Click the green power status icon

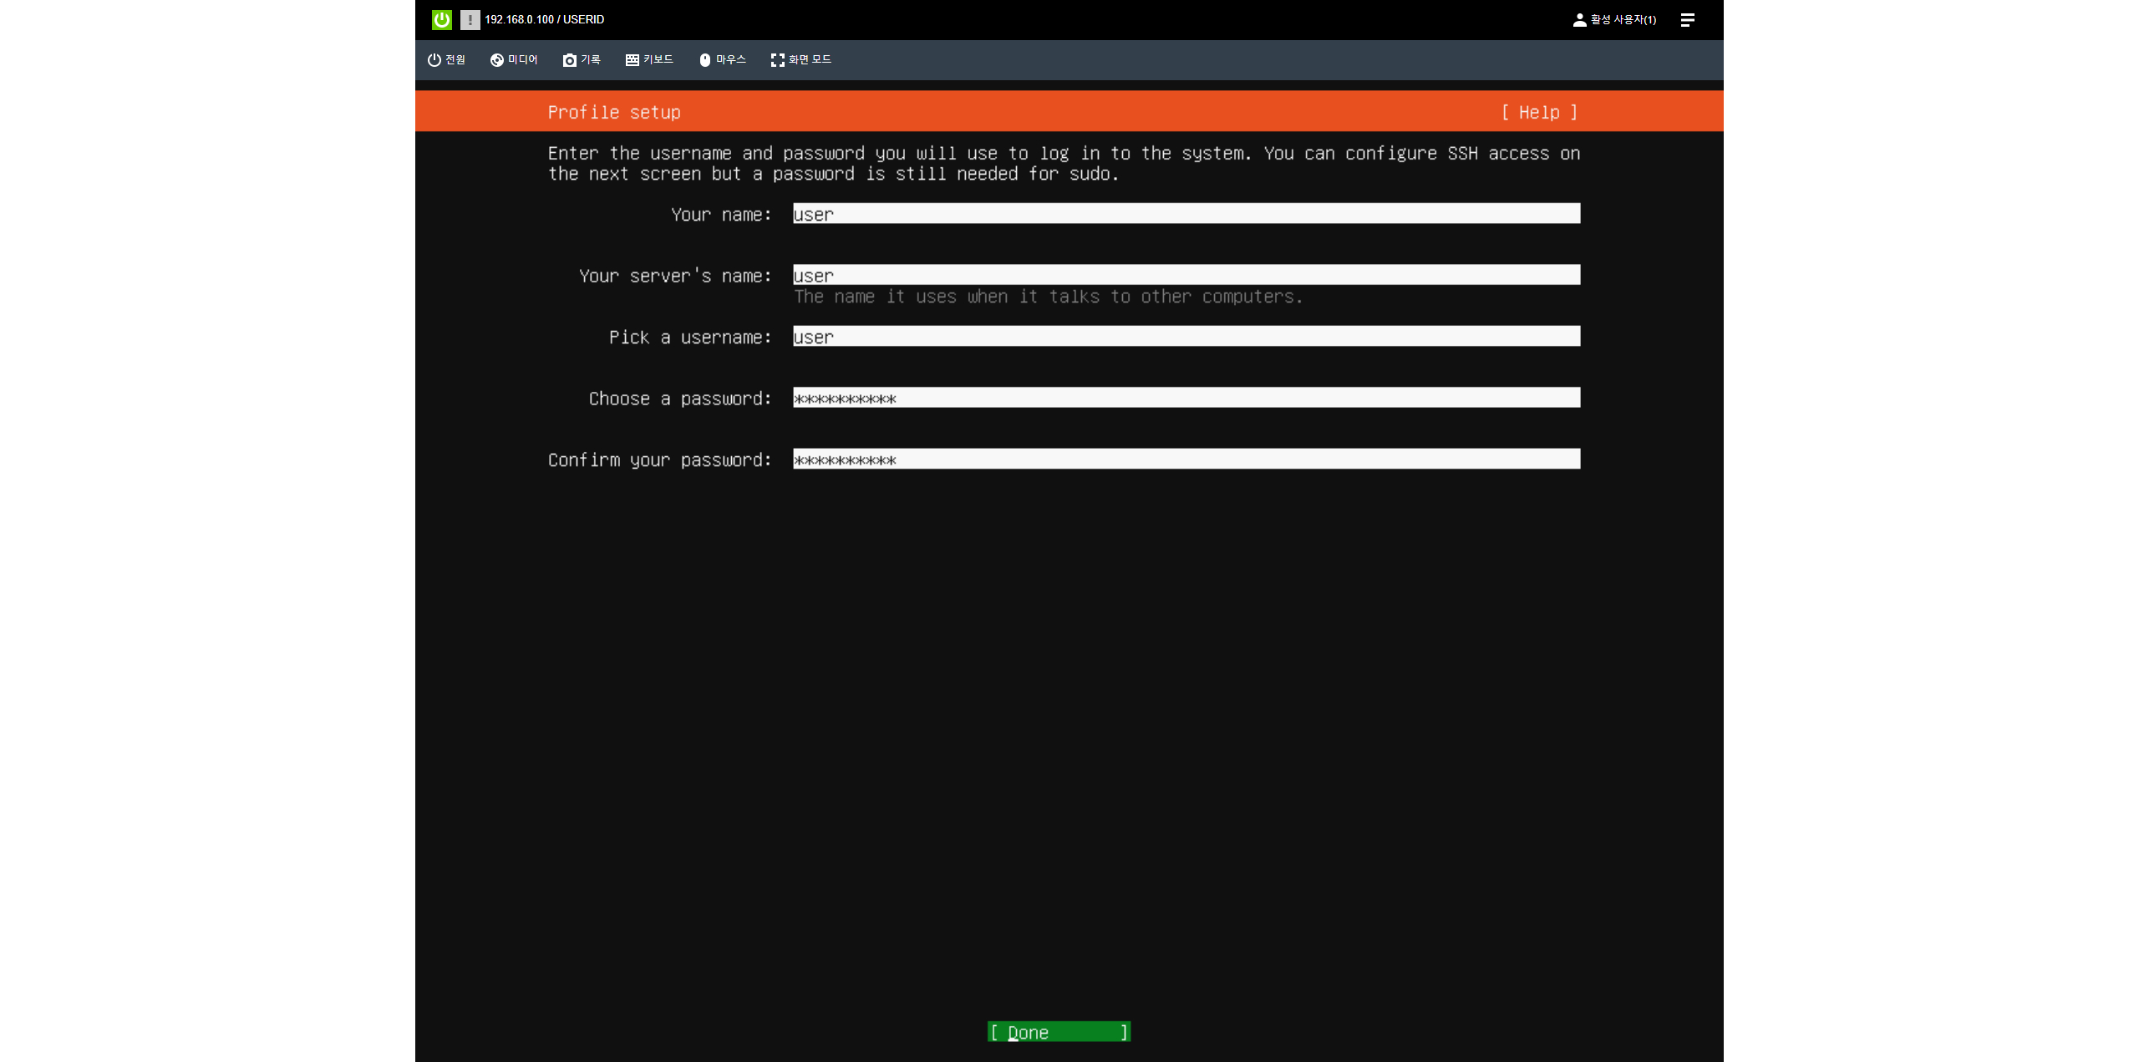pos(441,19)
